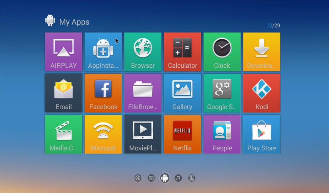Open the Facebook app
Image resolution: width=329 pixels, height=193 pixels.
(x=103, y=93)
